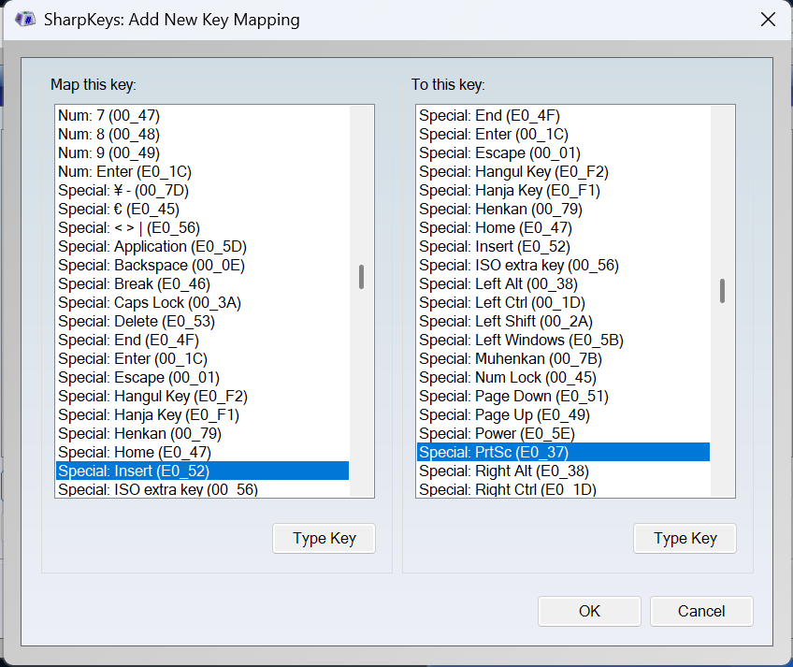Close the Add New Key Mapping dialog

click(768, 20)
